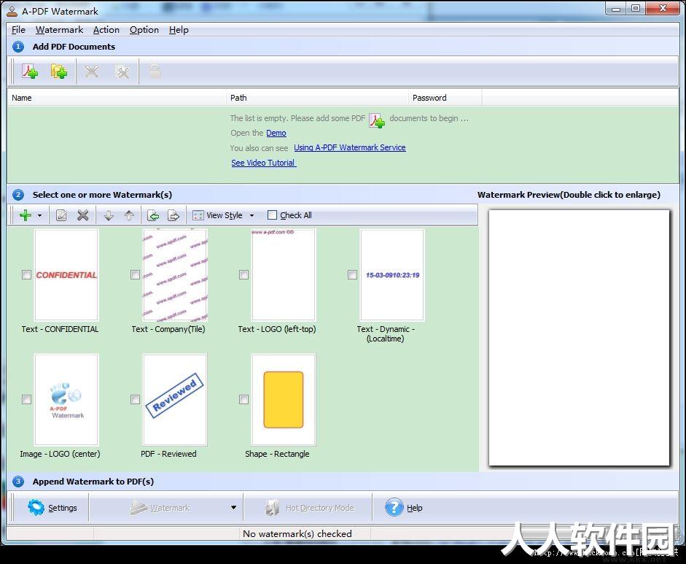The image size is (686, 564).
Task: Check the Text - Company(Tile) watermark box
Action: pos(135,274)
